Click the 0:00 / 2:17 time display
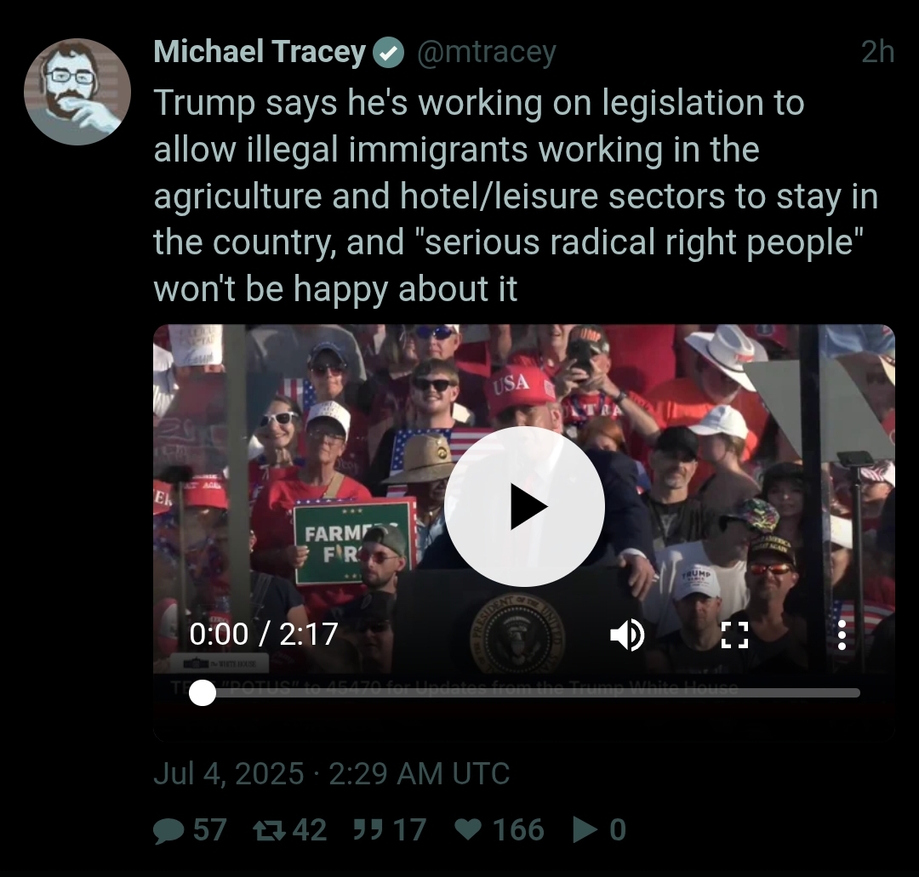The image size is (919, 877). [x=264, y=634]
